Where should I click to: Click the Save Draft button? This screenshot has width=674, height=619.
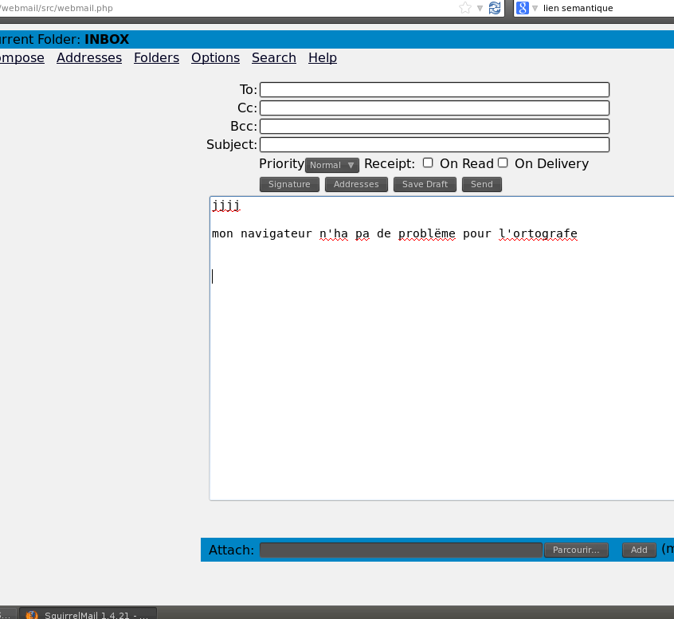click(x=425, y=184)
